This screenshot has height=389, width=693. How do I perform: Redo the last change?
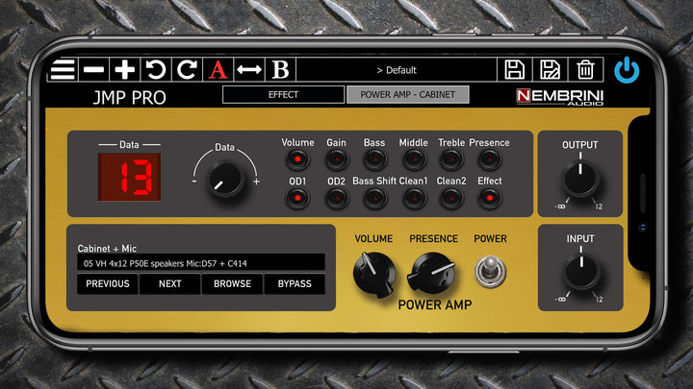pyautogui.click(x=187, y=70)
